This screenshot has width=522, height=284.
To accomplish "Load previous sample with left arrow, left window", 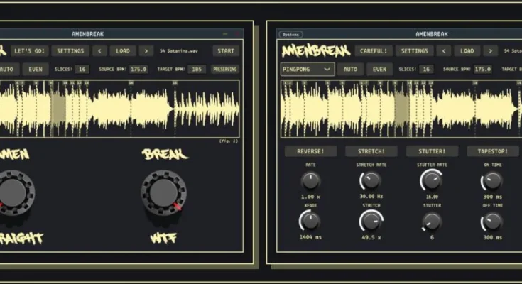I will [100, 51].
